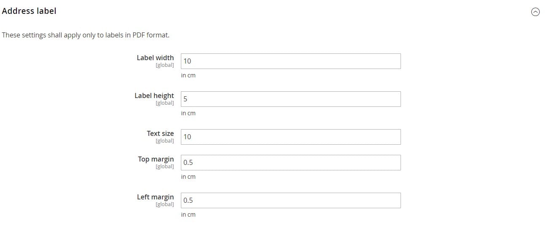Click the Label height field label
Image resolution: width=546 pixels, height=228 pixels.
pyautogui.click(x=154, y=95)
